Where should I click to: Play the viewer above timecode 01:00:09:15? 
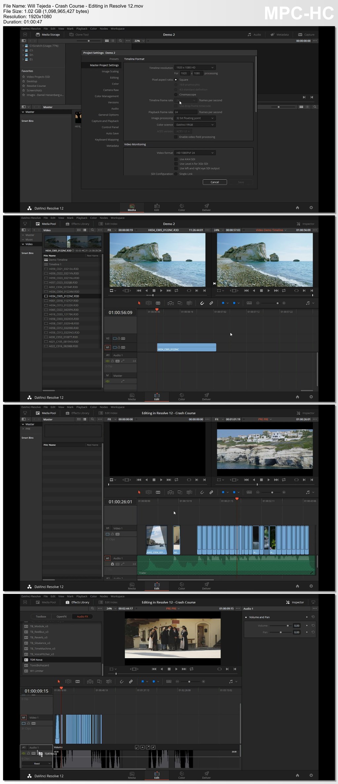tap(176, 669)
